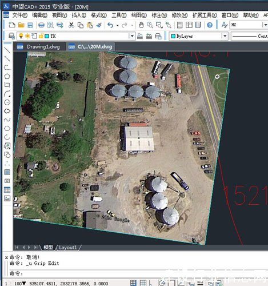The image size is (268, 286).
Task: Activate the Zoom Window tool
Action: click(x=159, y=25)
